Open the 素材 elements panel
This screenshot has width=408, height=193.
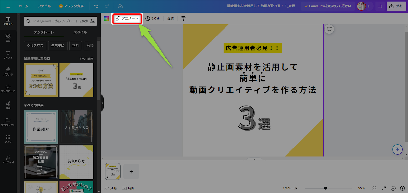pyautogui.click(x=8, y=38)
